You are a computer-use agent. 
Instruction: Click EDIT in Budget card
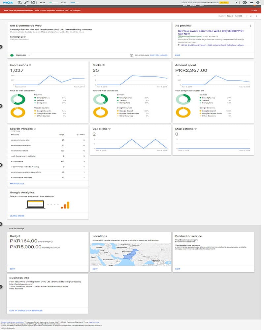[12, 269]
